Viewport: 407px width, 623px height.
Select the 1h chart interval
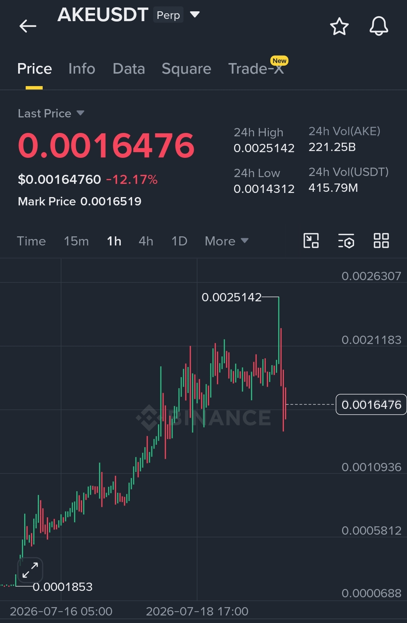point(114,241)
